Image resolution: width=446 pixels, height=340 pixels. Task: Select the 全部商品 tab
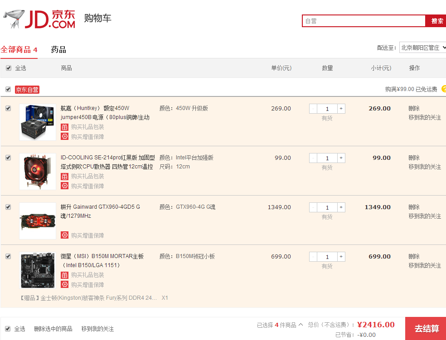[x=19, y=50]
